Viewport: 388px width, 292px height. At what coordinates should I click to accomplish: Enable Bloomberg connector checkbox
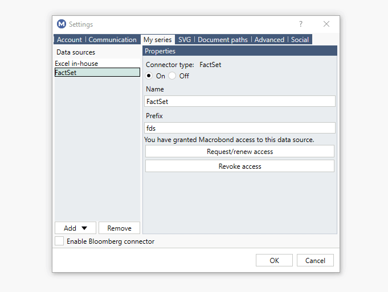[59, 241]
